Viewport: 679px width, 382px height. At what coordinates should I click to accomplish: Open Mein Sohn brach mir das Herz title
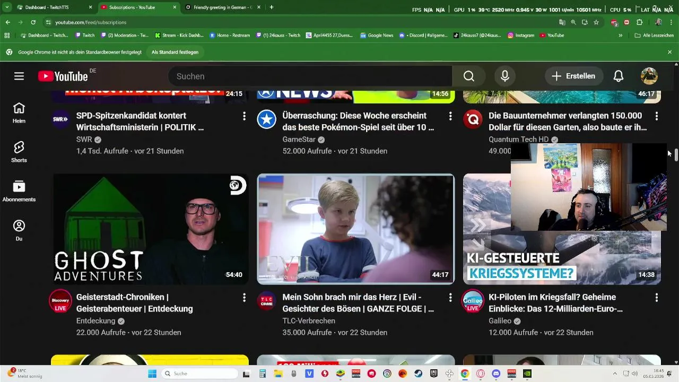pyautogui.click(x=358, y=303)
